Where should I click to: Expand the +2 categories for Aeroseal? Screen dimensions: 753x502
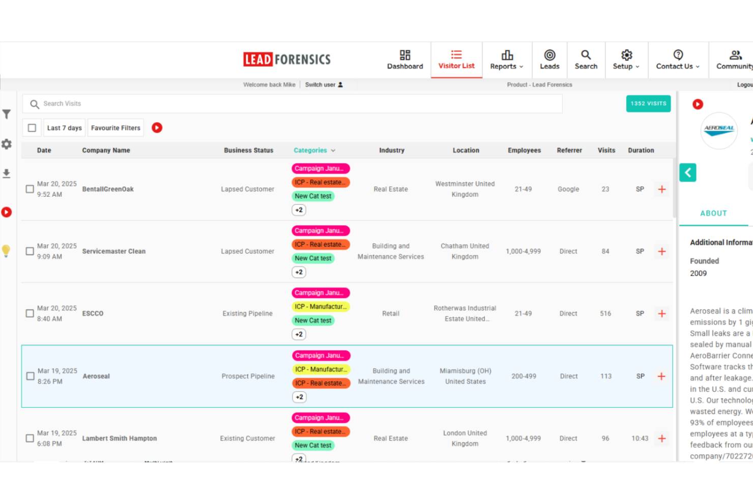(x=300, y=397)
